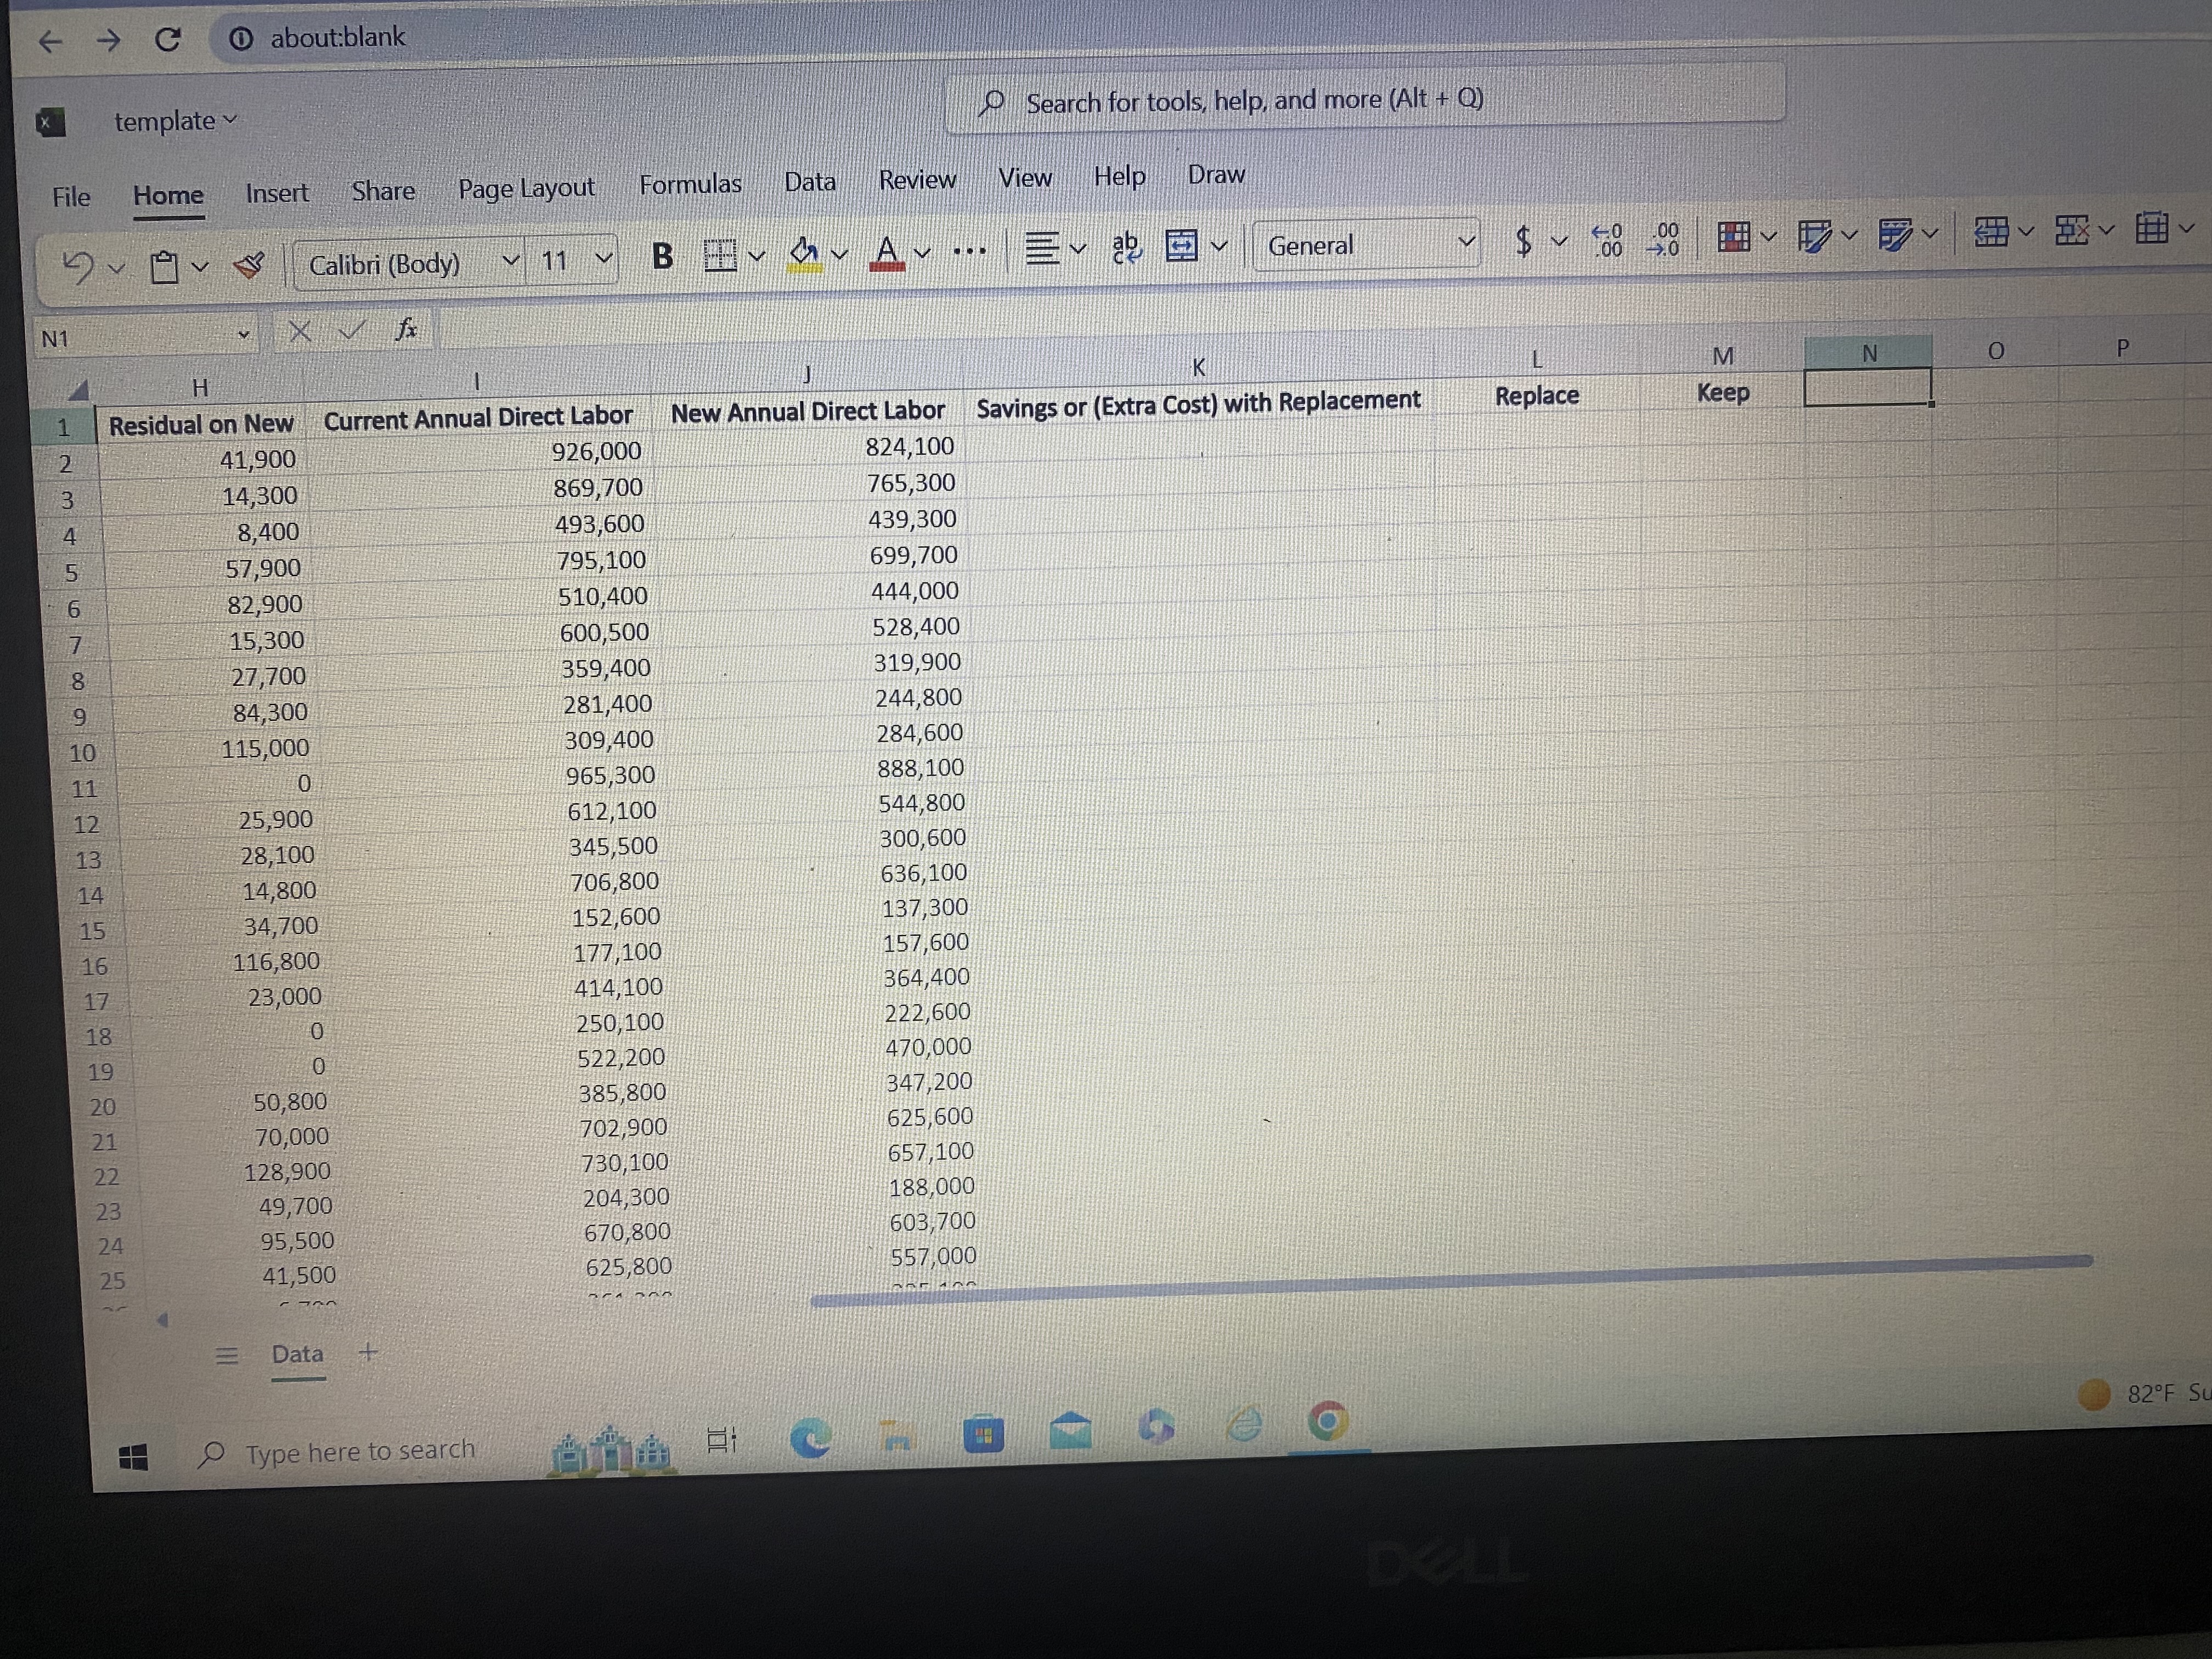Screen dimensions: 2212x1659
Task: Click the Format Painter brush icon
Action: [x=249, y=265]
